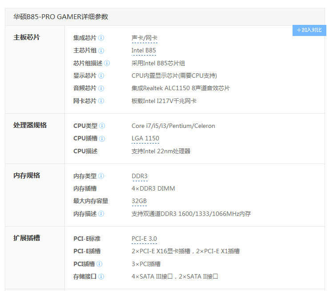Viewport: 329px width, 291px height.
Task: Open the PCI-E 3.0 link
Action: (x=144, y=239)
